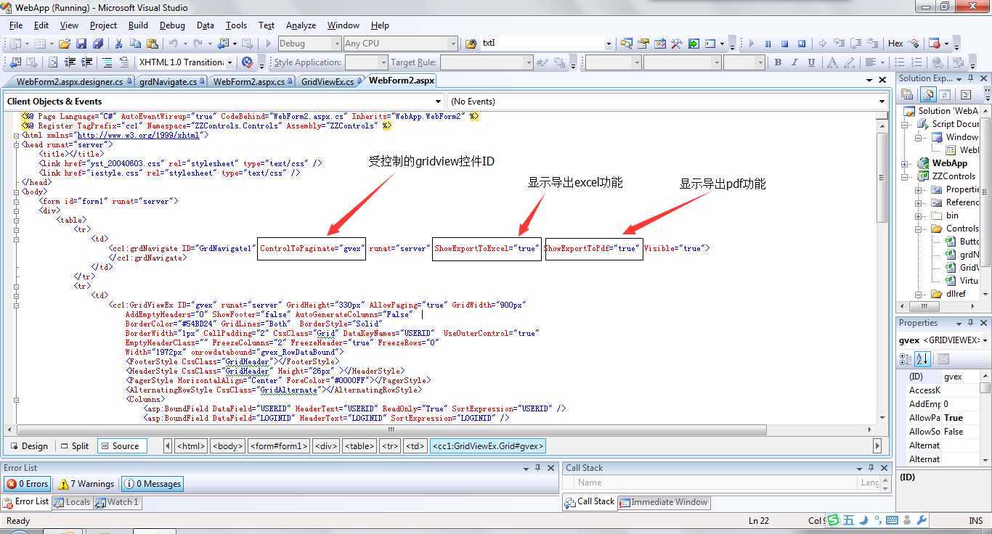The height and width of the screenshot is (534, 992).
Task: Open the Build menu
Action: pyautogui.click(x=138, y=25)
